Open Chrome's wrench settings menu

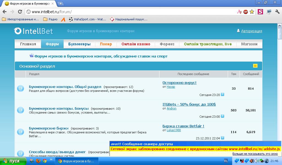click(277, 12)
